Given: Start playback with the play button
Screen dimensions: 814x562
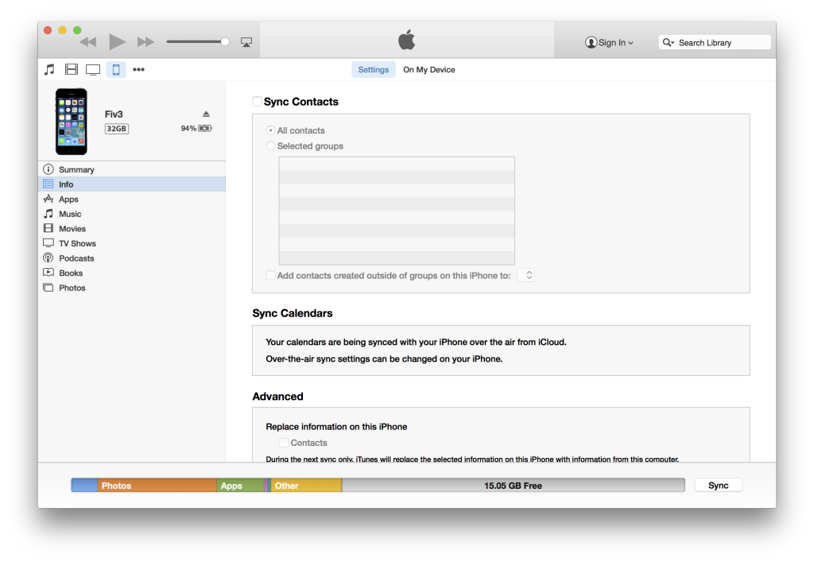Looking at the screenshot, I should pyautogui.click(x=117, y=42).
